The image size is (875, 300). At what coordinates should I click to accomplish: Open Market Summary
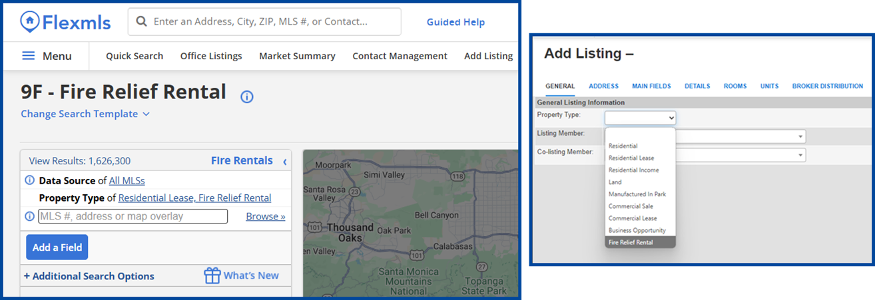coord(297,56)
